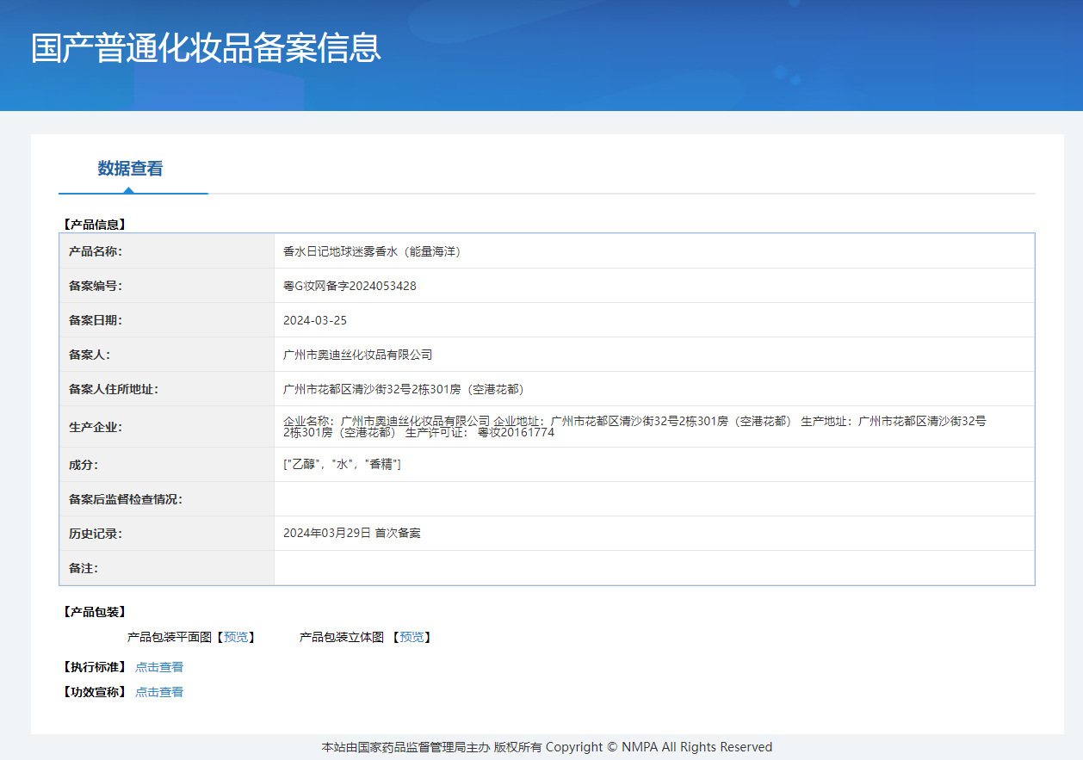Screen dimensions: 1083x760
Task: Click the 【产品信息】 section heading
Action: click(x=95, y=225)
